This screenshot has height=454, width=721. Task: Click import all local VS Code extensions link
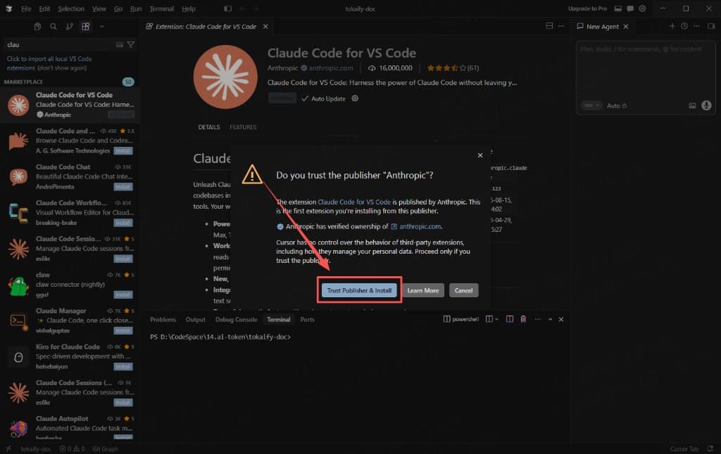coord(49,63)
